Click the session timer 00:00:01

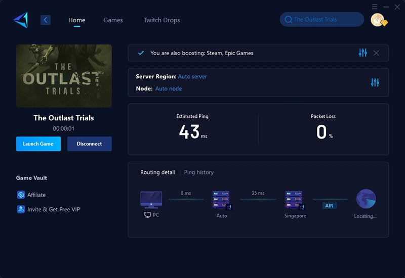pos(64,128)
